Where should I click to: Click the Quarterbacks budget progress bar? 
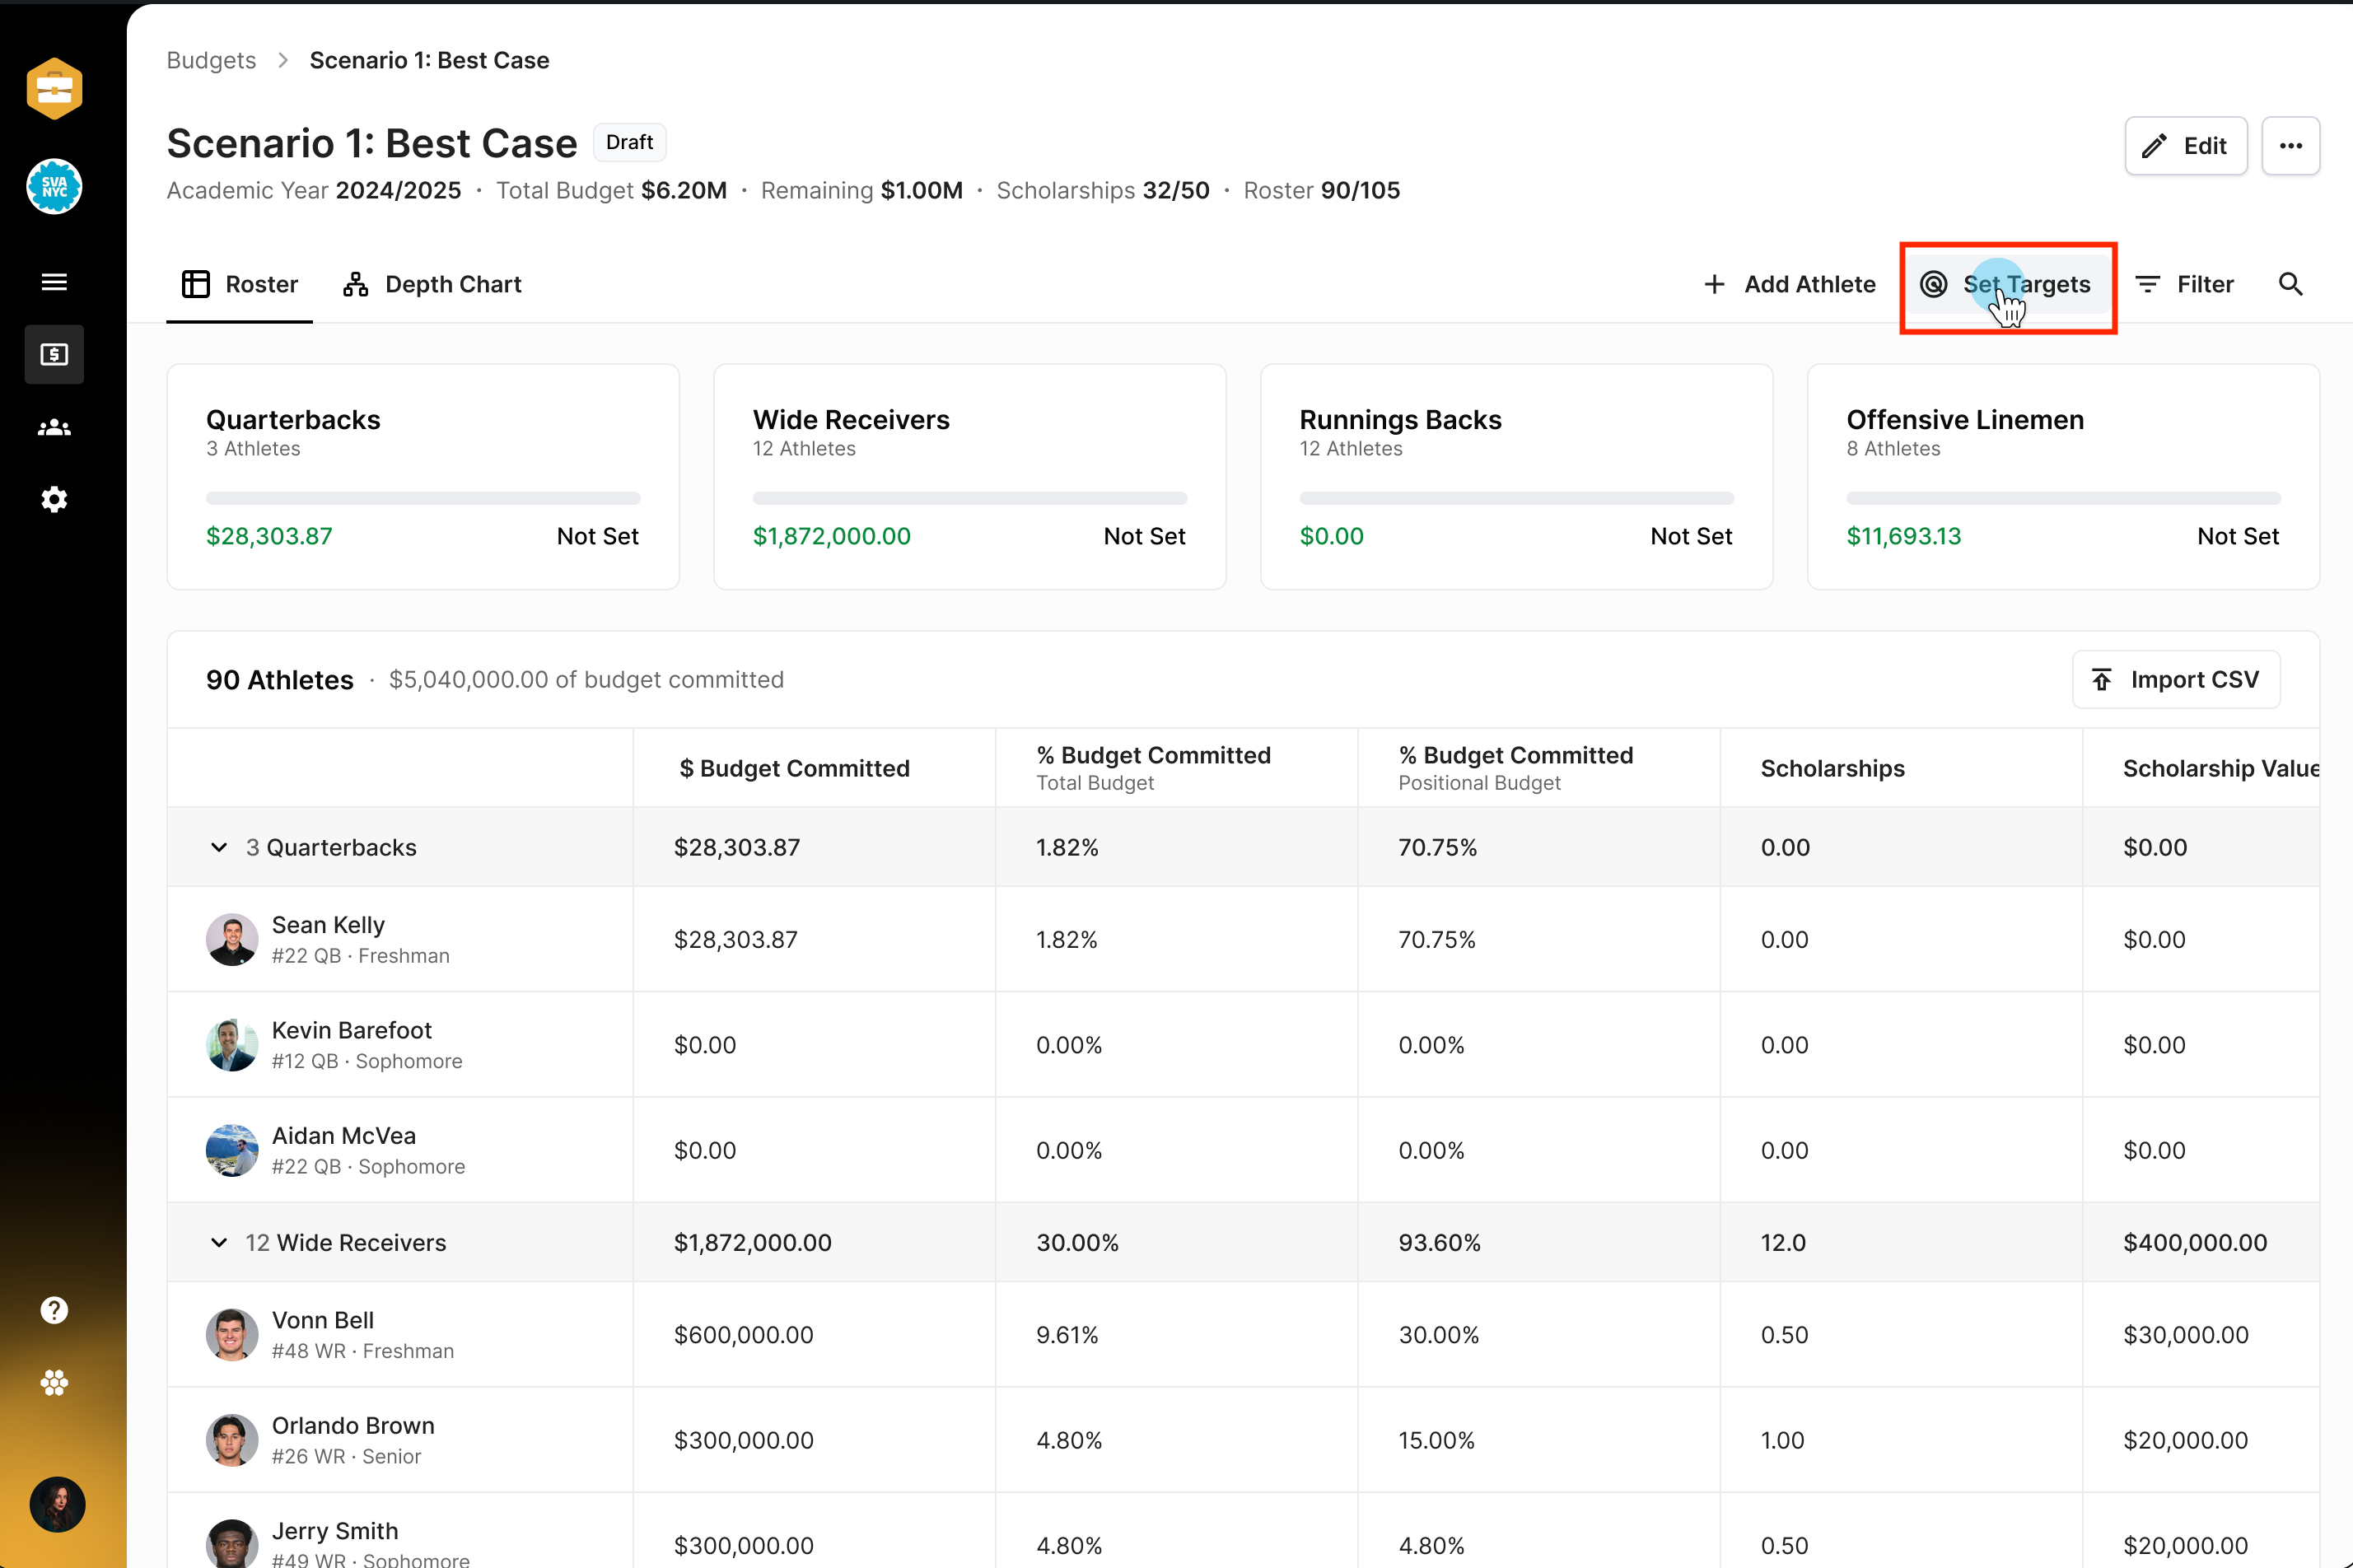pos(423,498)
